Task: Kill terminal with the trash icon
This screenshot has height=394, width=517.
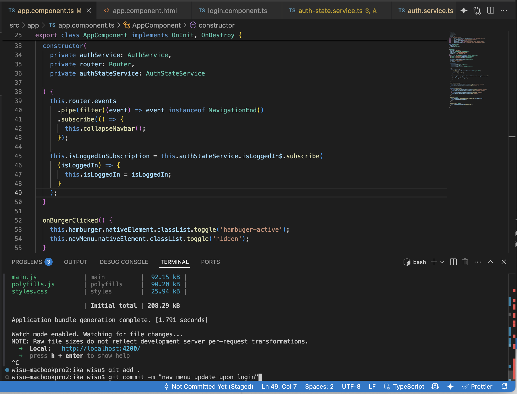Action: click(465, 262)
